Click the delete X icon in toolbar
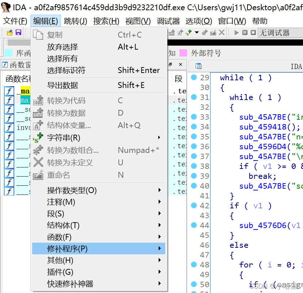 tap(221, 33)
